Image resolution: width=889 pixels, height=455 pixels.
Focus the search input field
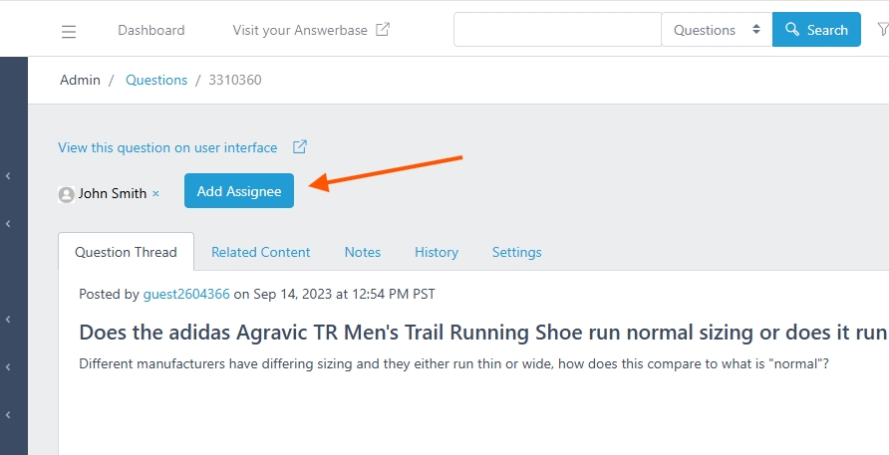click(557, 30)
